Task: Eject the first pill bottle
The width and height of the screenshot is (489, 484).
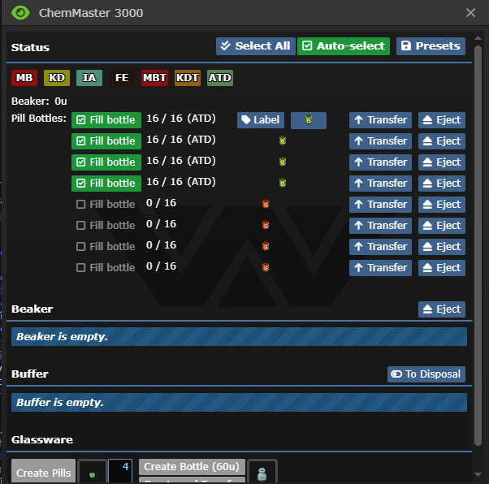Action: tap(441, 120)
